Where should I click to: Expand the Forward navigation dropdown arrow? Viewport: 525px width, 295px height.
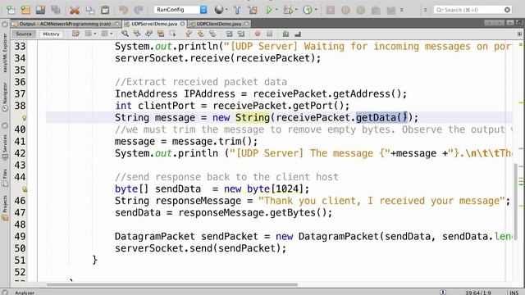[x=112, y=34]
